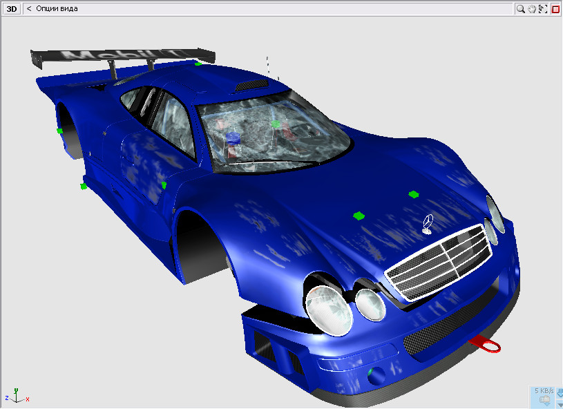Viewport: 563px width, 409px height.
Task: Click the red tow hook on bumper
Action: [x=485, y=343]
